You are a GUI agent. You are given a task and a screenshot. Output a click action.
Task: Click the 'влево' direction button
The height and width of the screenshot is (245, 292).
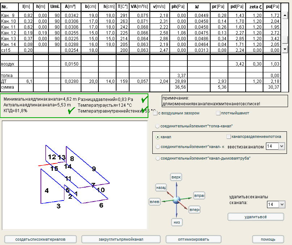pyautogui.click(x=155, y=202)
